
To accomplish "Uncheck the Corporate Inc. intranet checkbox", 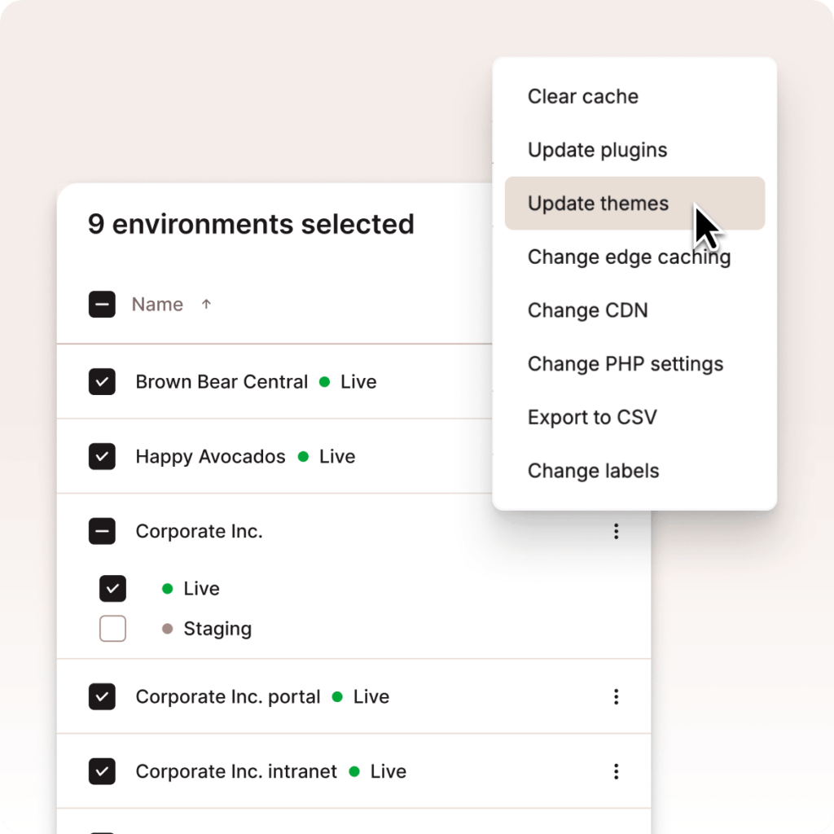I will [102, 771].
